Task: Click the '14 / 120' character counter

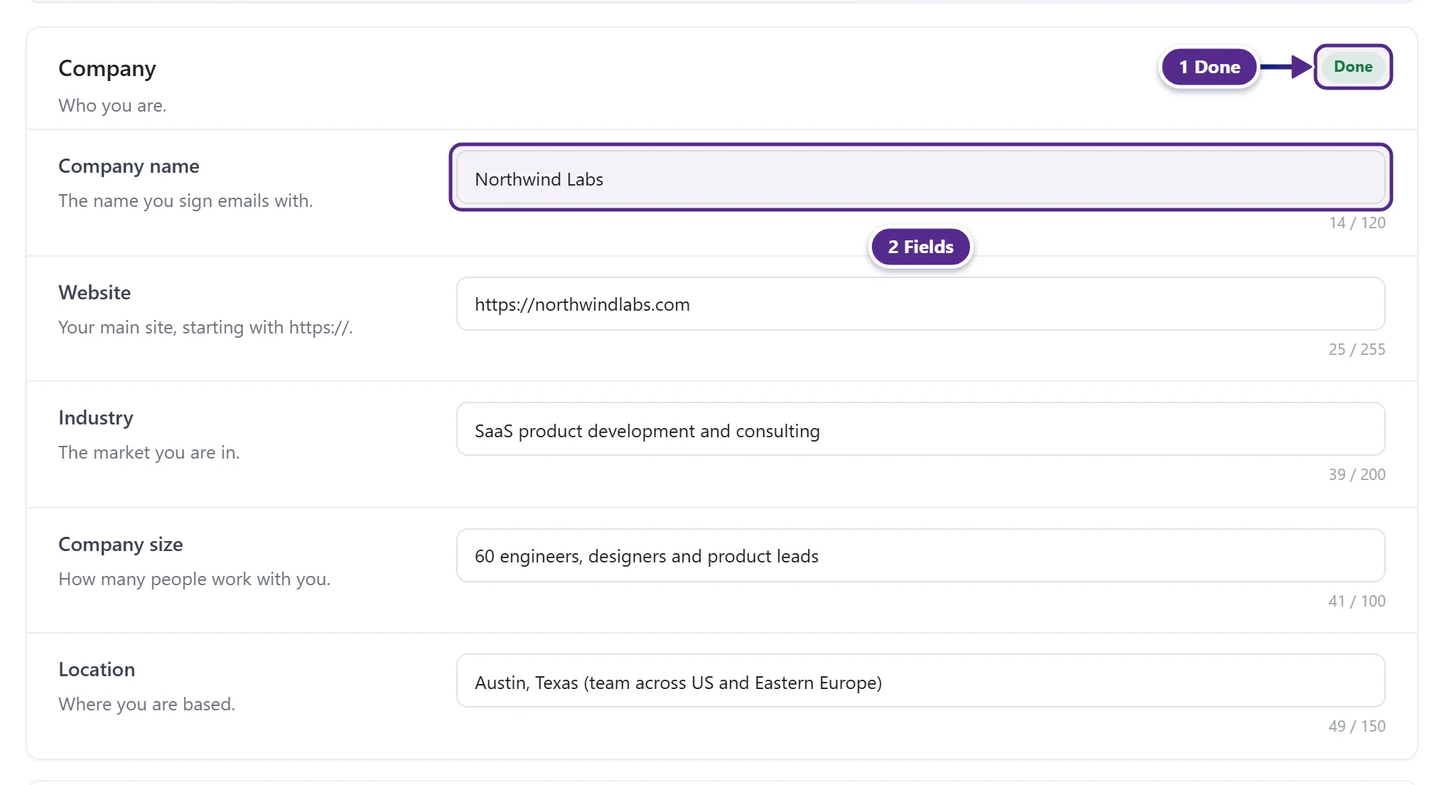Action: pyautogui.click(x=1357, y=223)
